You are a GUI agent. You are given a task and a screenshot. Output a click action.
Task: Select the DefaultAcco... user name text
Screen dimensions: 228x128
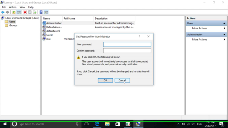[54, 27]
